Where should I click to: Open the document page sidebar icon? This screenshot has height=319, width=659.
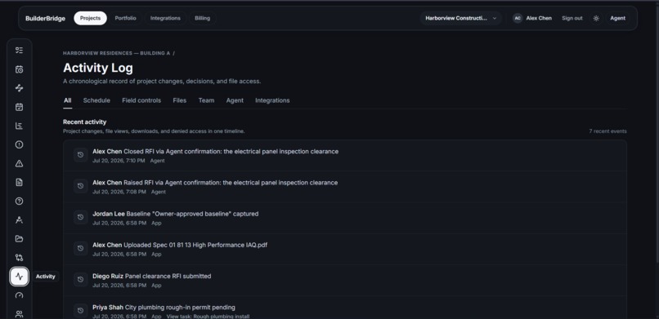pos(19,183)
